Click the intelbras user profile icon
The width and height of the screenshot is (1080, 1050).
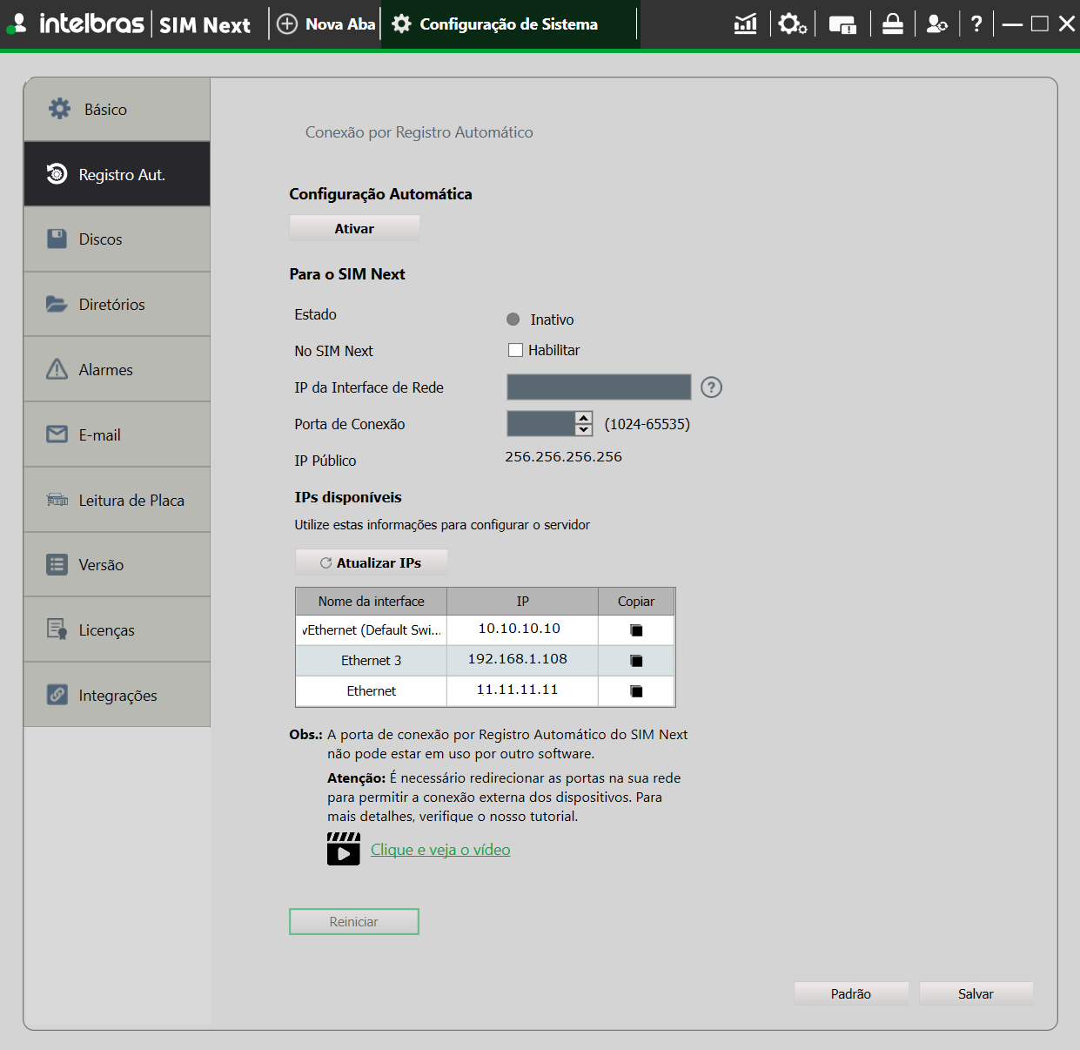pos(17,24)
